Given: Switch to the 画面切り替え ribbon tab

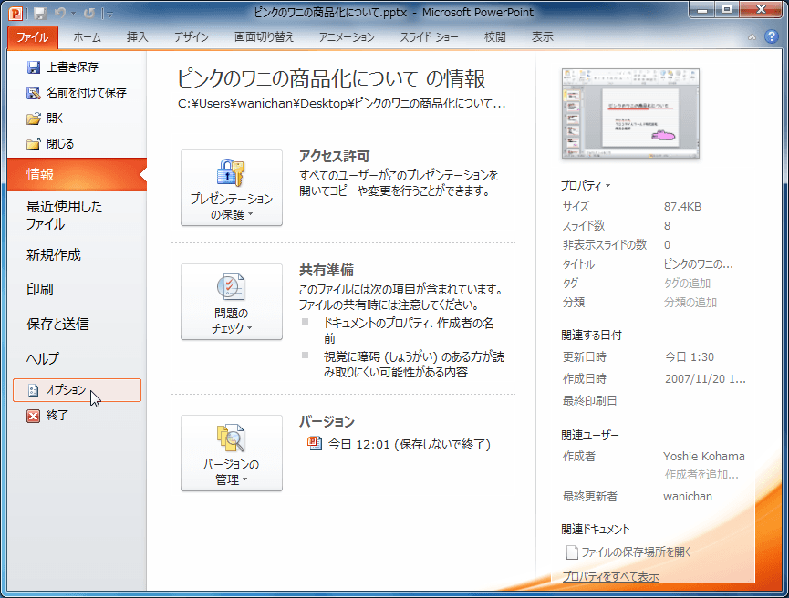Looking at the screenshot, I should pos(264,37).
